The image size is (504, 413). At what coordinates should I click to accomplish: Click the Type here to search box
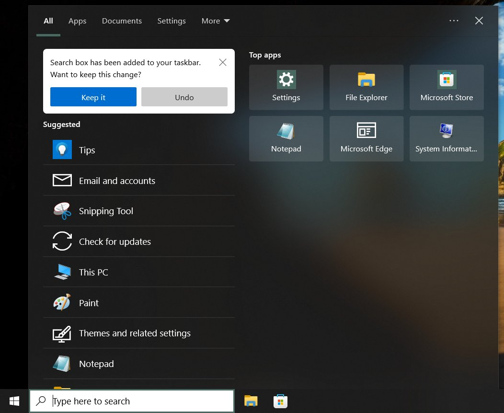(x=139, y=402)
